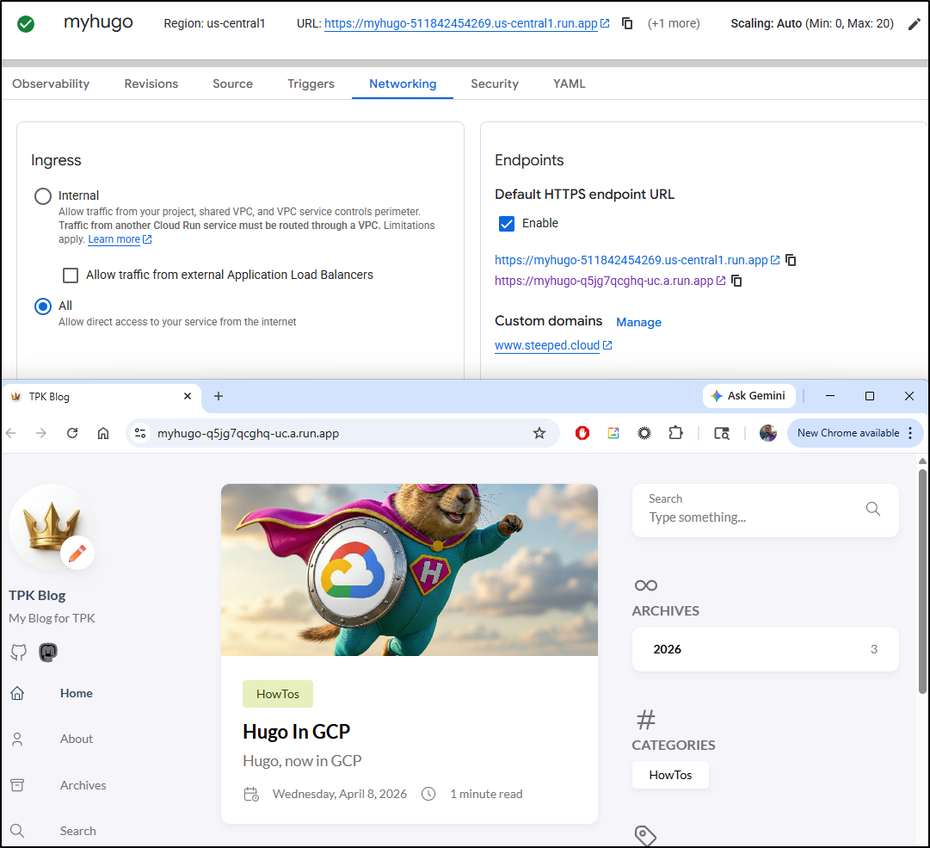Click the pencil edit icon beside Scaling
The image size is (930, 848).
point(914,24)
